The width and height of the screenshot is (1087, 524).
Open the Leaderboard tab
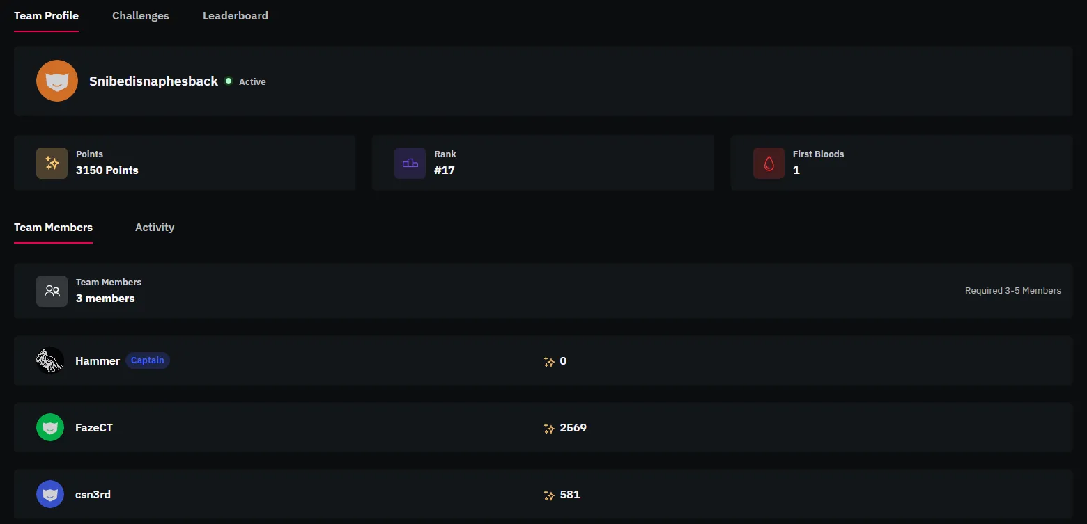(x=236, y=15)
